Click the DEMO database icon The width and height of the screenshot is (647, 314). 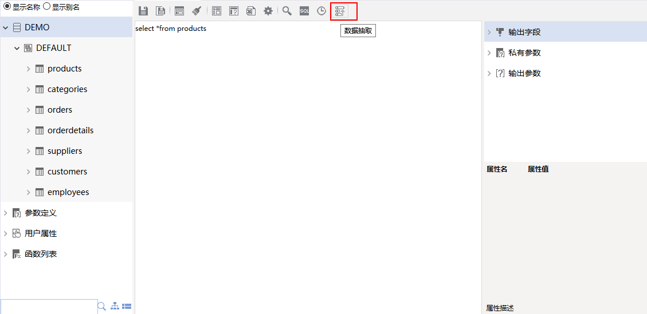click(x=17, y=27)
